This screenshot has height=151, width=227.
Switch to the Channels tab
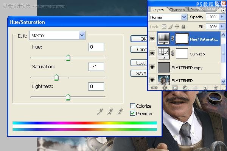[x=177, y=10]
